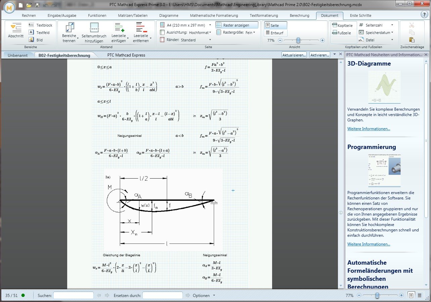Zoom out with ribbon minus button
The height and width of the screenshot is (302, 431).
pos(279,40)
